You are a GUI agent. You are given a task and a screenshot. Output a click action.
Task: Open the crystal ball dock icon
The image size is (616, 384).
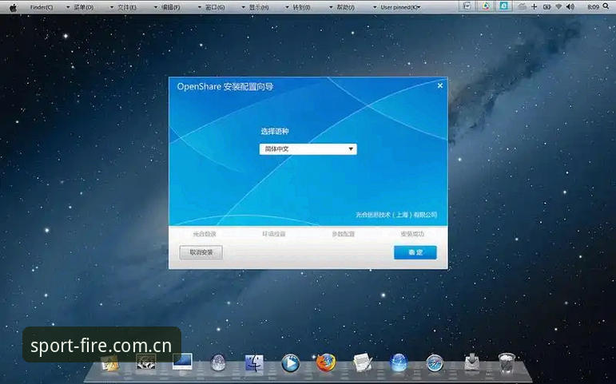pos(218,362)
